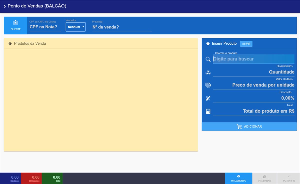
Task: Click the chevron beside Ponto de Vendas title
Action: (x=5, y=6)
